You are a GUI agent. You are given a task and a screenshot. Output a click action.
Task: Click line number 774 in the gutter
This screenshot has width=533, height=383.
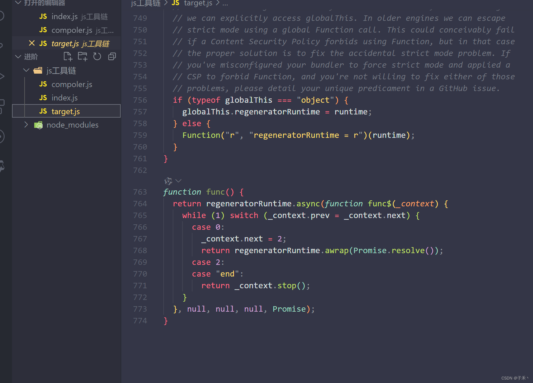point(140,321)
